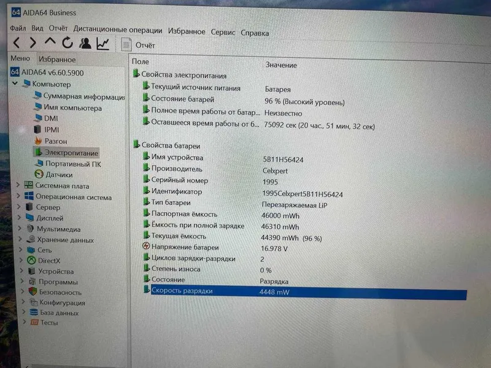Viewport: 491px width, 368px height.
Task: Switch to the Меню tab
Action: pyautogui.click(x=20, y=58)
